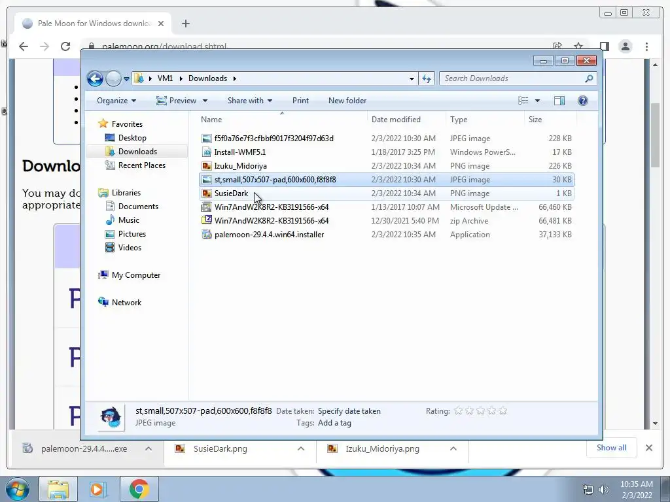Select the Win7AndW2K8R2 zip archive icon
The image size is (670, 502).
click(x=207, y=221)
